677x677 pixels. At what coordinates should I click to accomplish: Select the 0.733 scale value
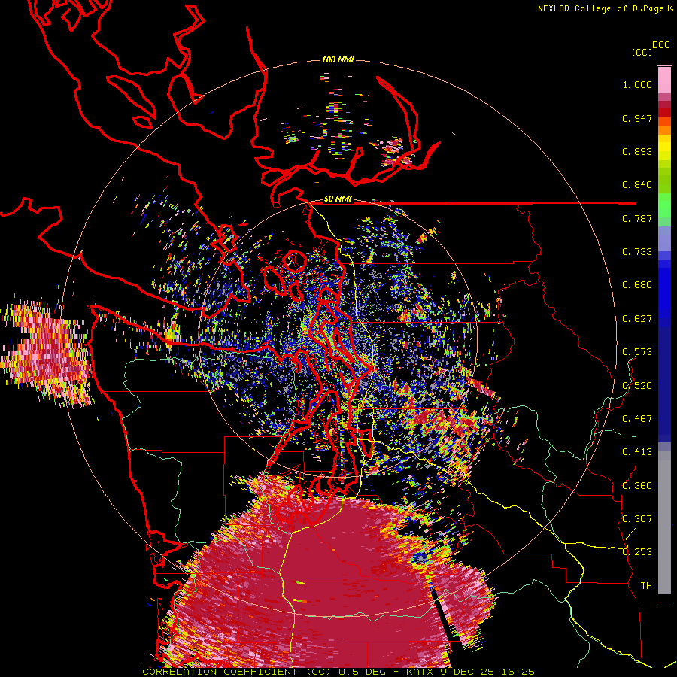tap(637, 252)
